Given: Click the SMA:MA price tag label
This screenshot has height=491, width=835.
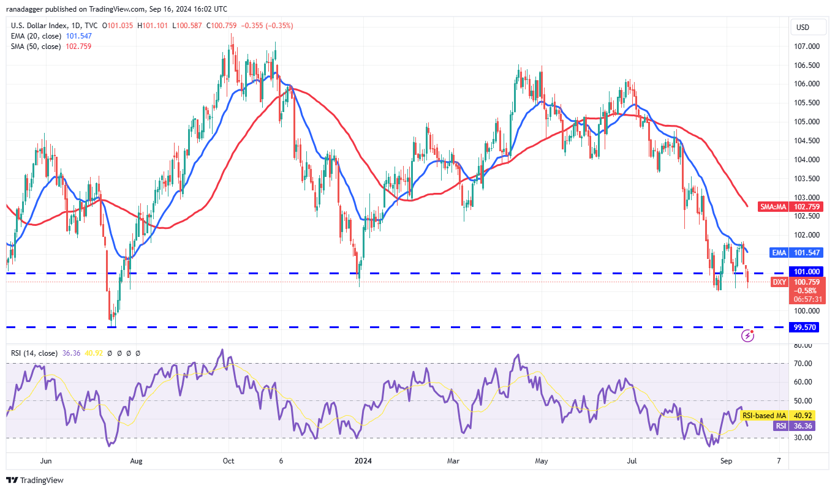Looking at the screenshot, I should (x=774, y=207).
